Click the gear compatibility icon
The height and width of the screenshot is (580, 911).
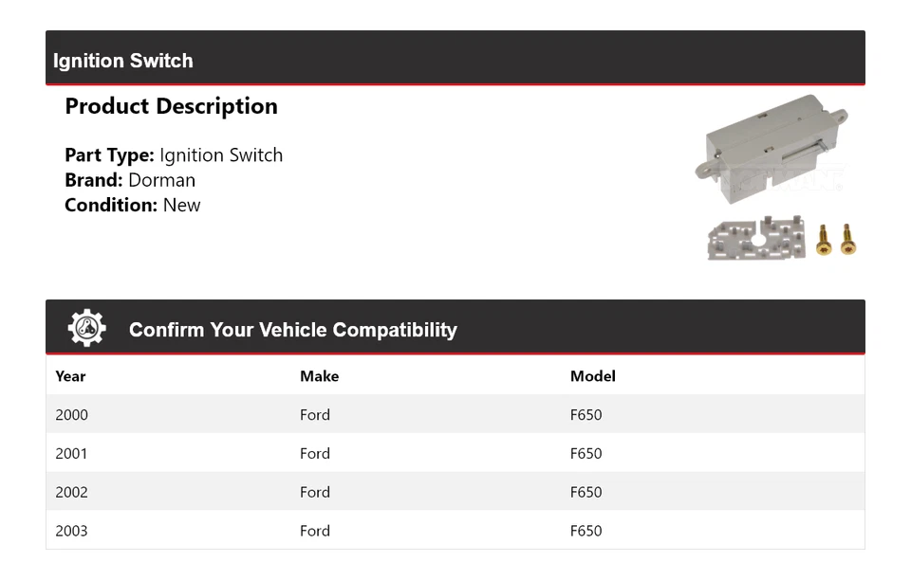(x=86, y=328)
